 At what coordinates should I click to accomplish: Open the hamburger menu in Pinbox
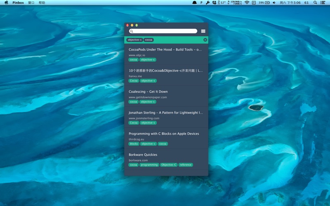click(x=203, y=31)
